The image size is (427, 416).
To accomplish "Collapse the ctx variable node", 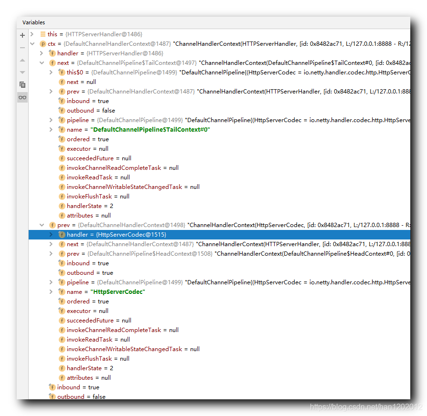I will 32,43.
